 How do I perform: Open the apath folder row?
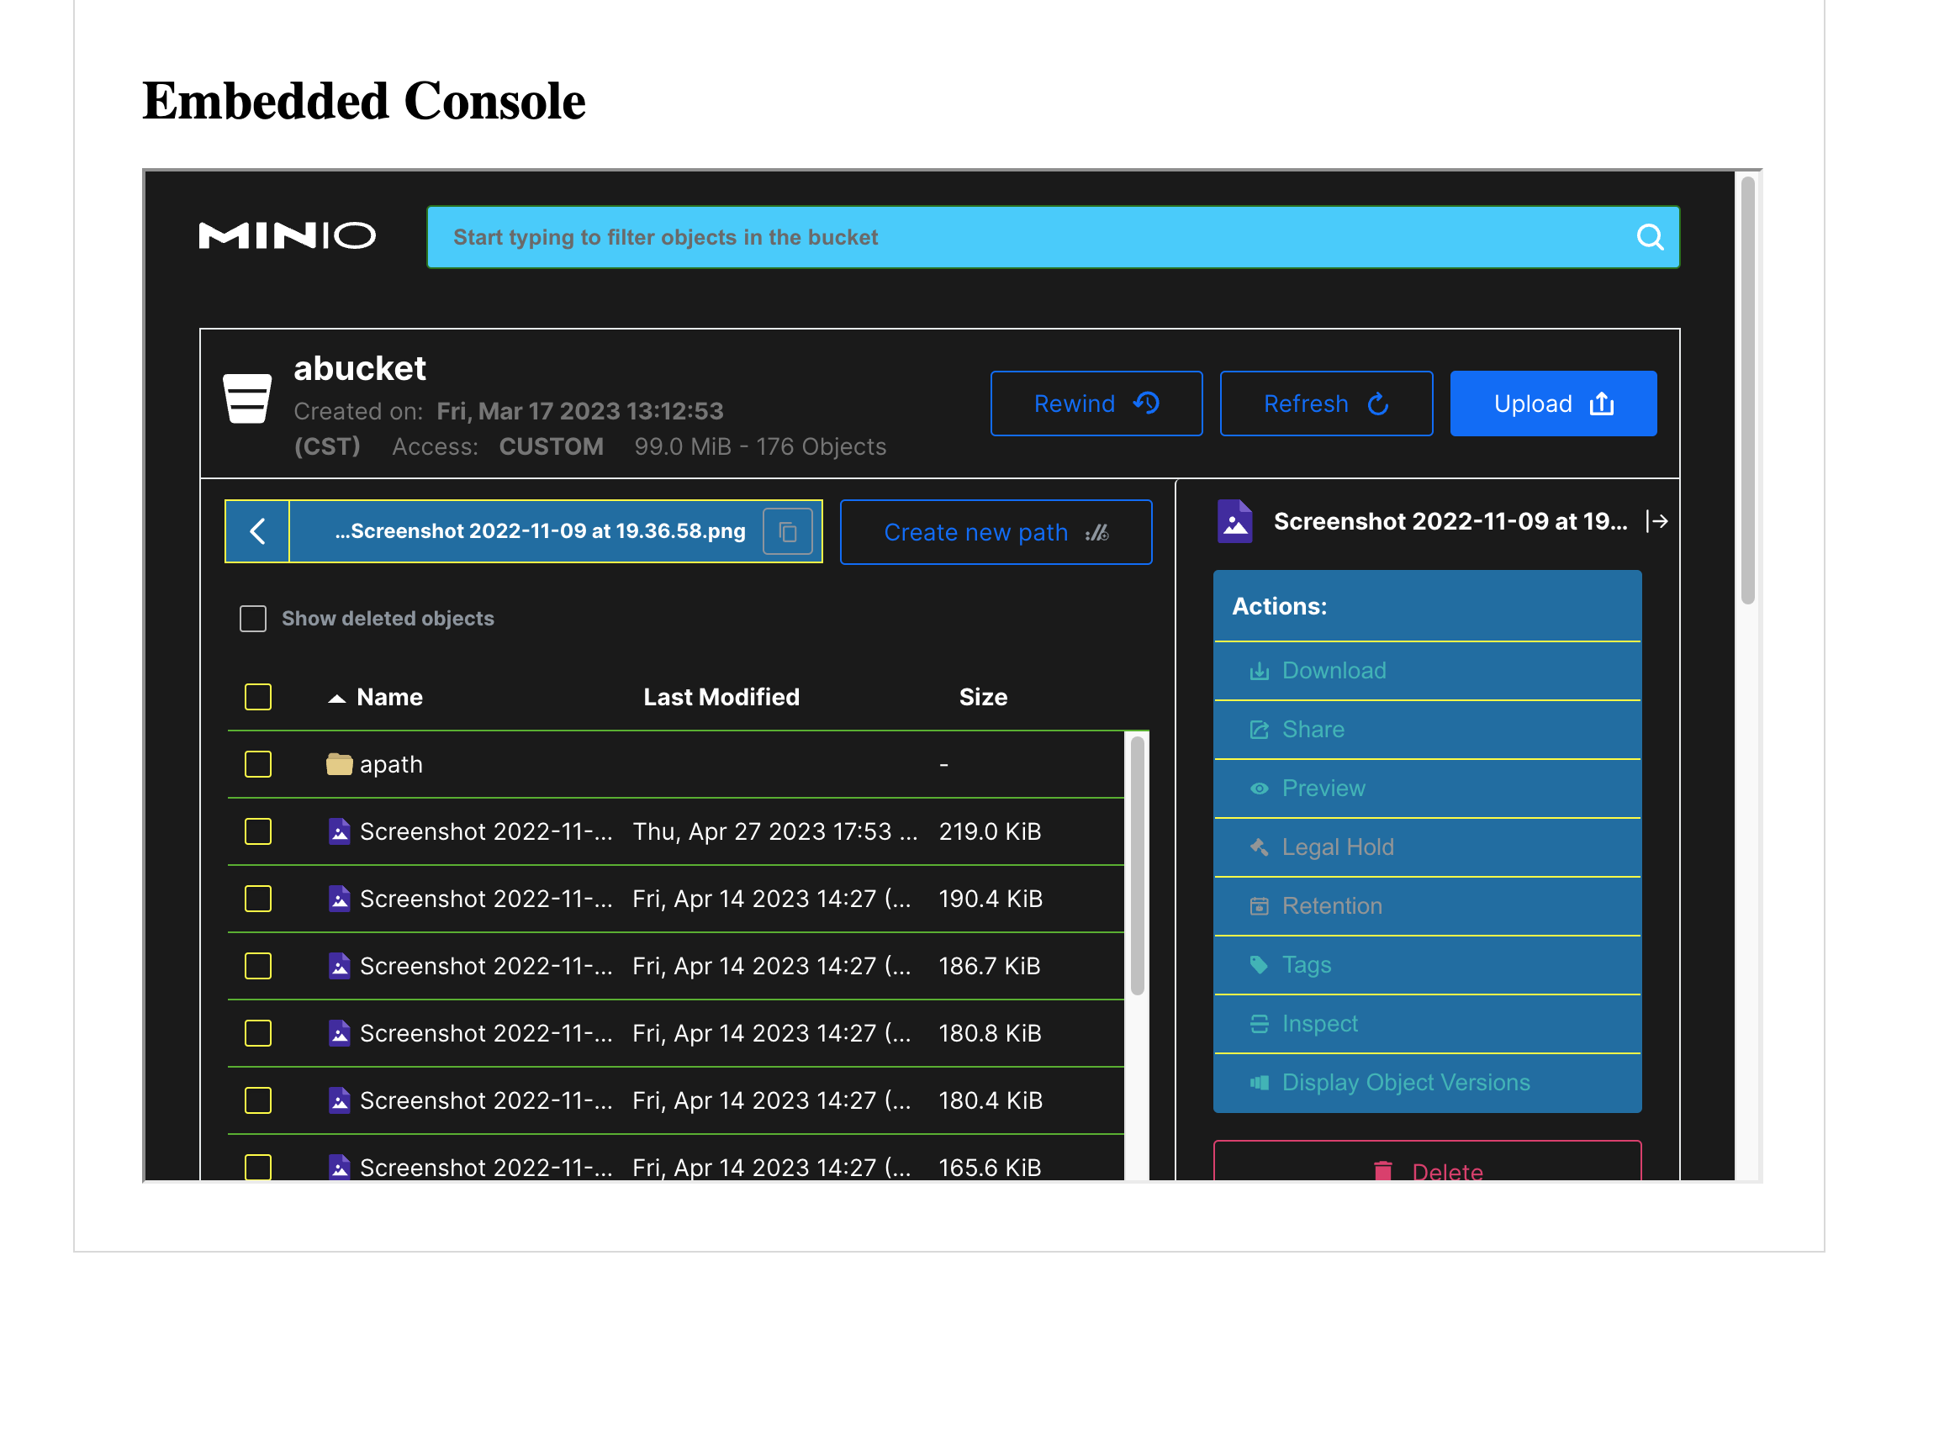point(676,764)
